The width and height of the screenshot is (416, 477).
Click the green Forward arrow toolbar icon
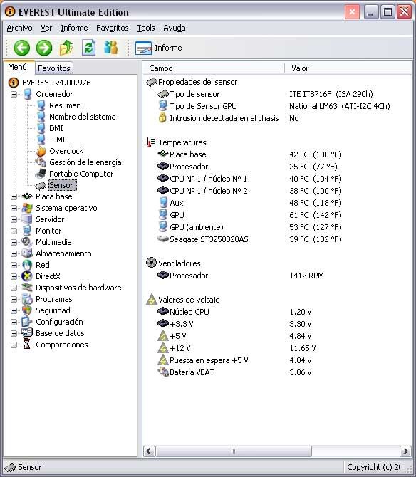[44, 48]
